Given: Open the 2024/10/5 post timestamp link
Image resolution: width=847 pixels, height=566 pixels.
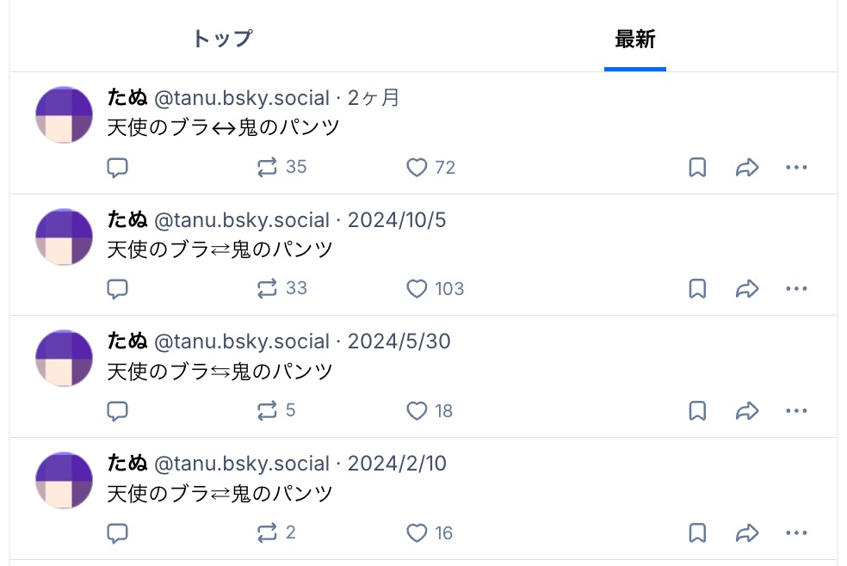Looking at the screenshot, I should [397, 220].
